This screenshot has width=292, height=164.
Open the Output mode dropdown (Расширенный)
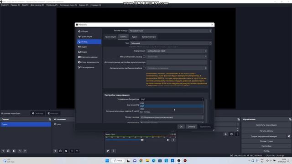click(170, 31)
